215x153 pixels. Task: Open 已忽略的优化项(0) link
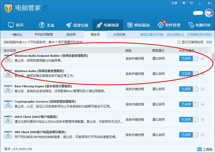(x=200, y=35)
